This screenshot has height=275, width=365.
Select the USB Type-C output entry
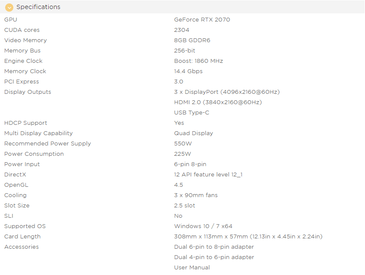[192, 113]
